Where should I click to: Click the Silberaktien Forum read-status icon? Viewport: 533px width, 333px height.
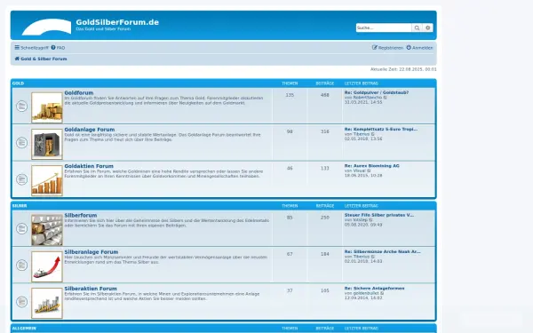click(x=21, y=302)
